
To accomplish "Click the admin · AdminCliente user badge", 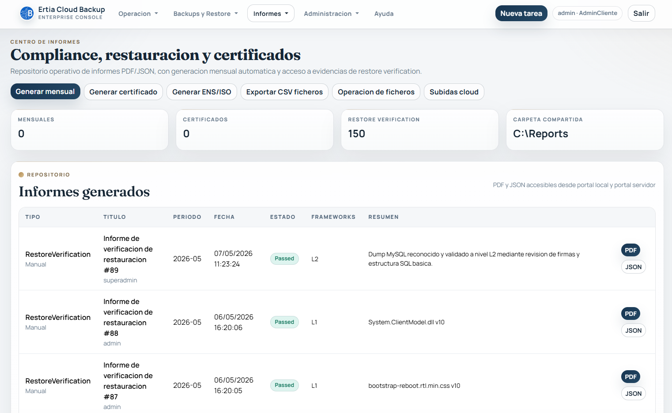I will 587,13.
